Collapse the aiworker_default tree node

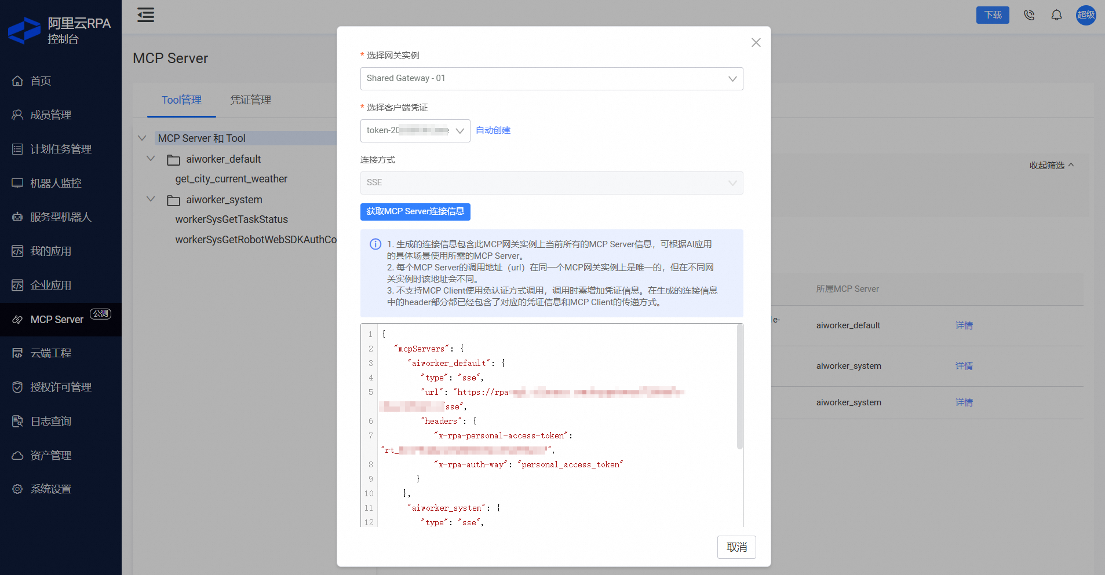[151, 159]
